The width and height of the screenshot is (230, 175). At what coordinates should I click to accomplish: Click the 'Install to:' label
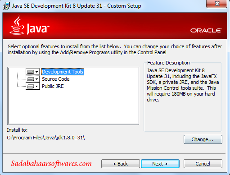(17, 130)
